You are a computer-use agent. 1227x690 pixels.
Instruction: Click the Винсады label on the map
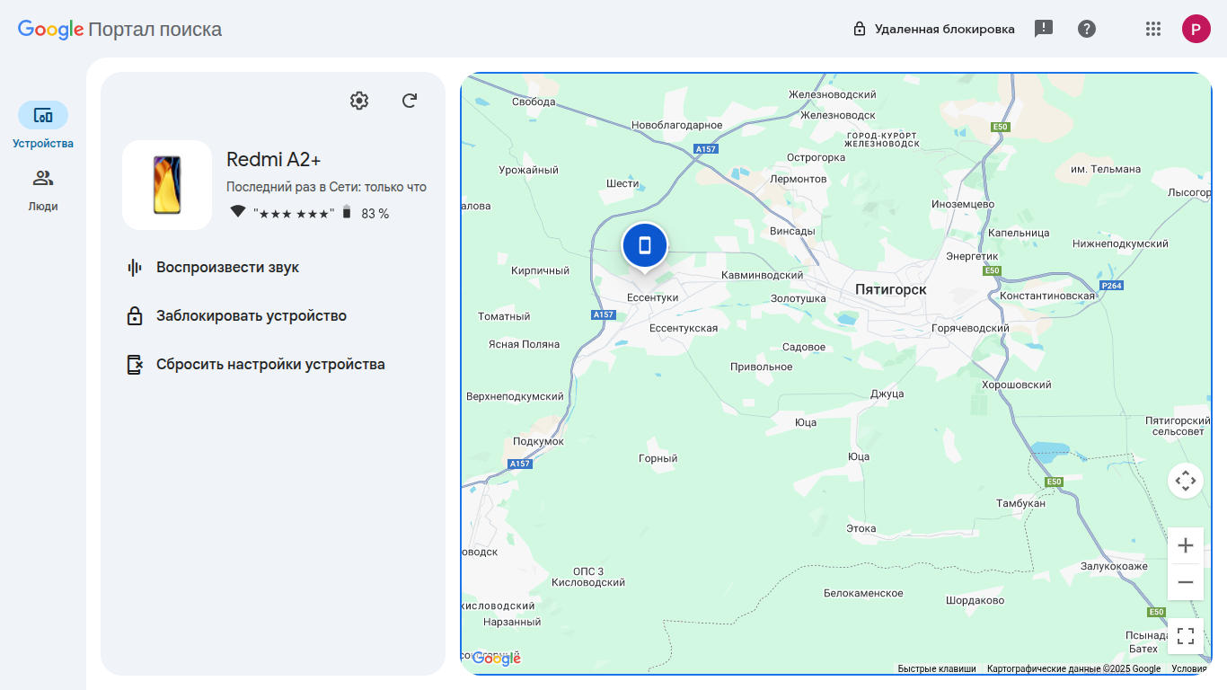point(793,231)
